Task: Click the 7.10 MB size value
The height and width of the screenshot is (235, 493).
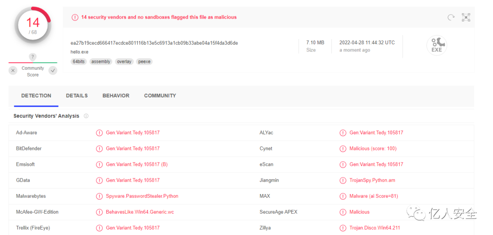Action: point(315,42)
